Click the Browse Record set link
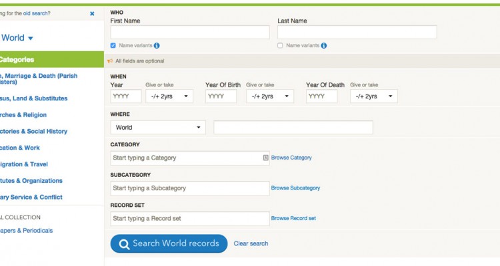Screen dimensions: 500x266 [293, 219]
